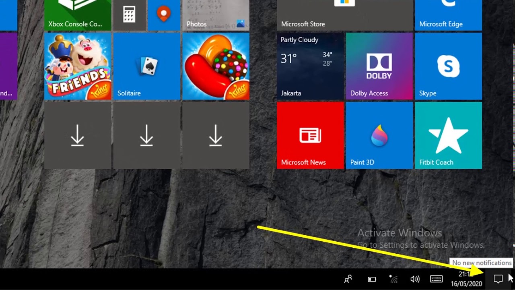Click the download tile below Candy Crush Saga
This screenshot has width=515, height=290.
coord(216,135)
